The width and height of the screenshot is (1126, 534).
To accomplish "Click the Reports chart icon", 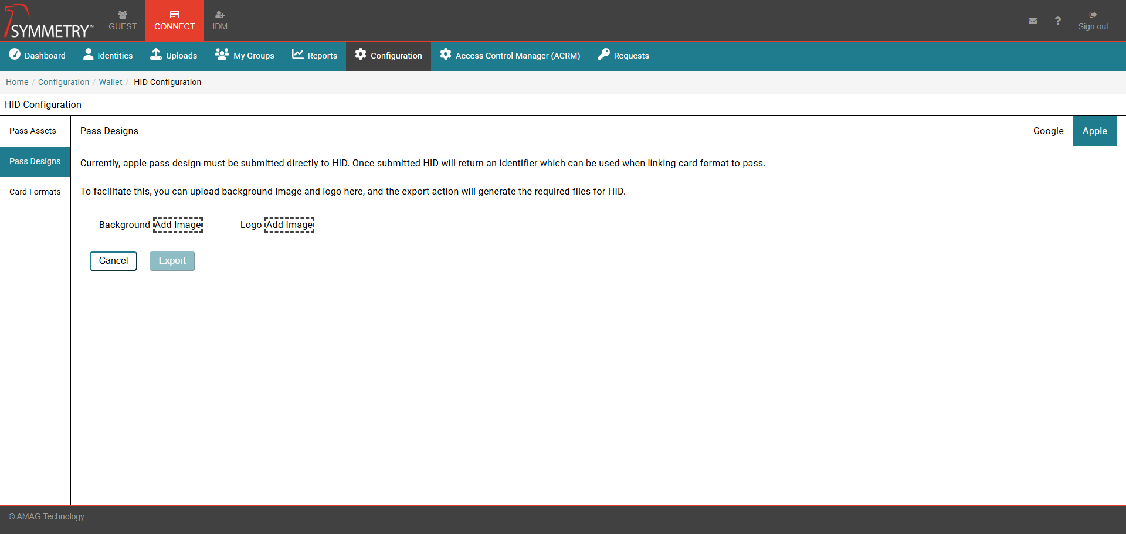I will [x=298, y=54].
